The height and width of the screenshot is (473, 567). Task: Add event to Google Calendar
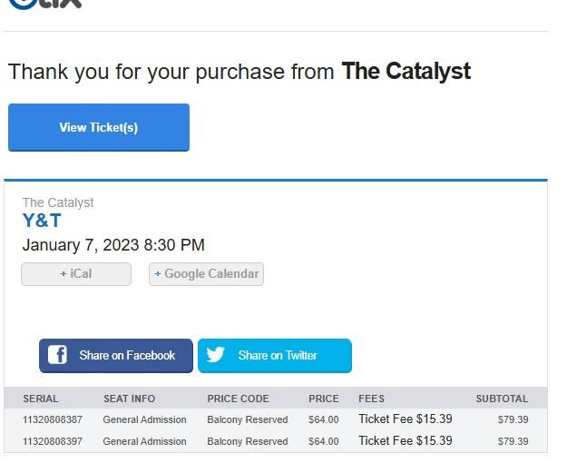coord(206,273)
